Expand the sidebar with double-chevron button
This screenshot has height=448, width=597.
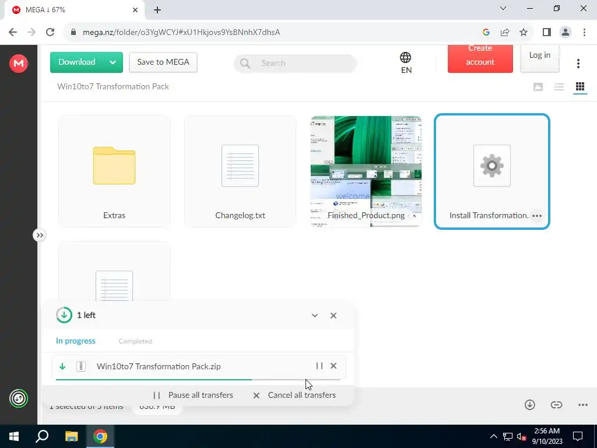[x=40, y=235]
